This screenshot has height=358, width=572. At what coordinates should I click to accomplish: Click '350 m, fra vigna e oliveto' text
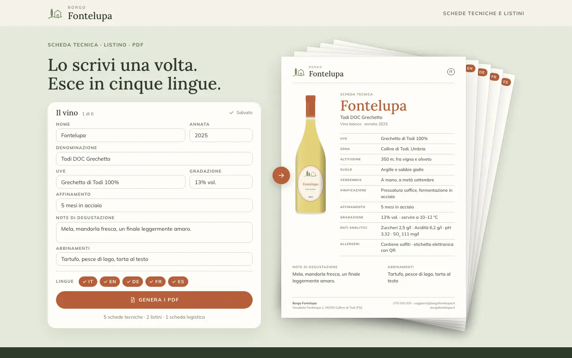click(x=406, y=159)
